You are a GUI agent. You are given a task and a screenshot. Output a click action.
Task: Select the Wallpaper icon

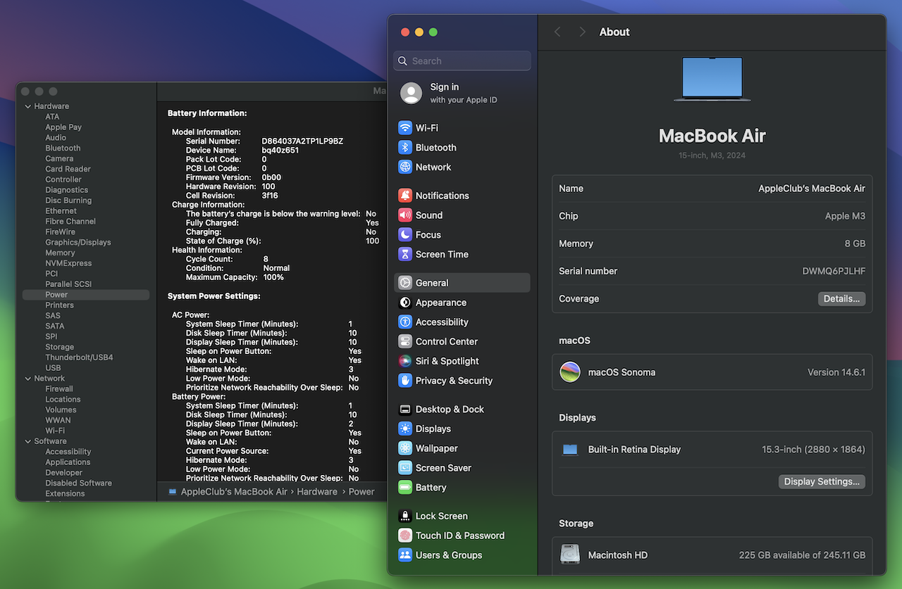pyautogui.click(x=405, y=449)
